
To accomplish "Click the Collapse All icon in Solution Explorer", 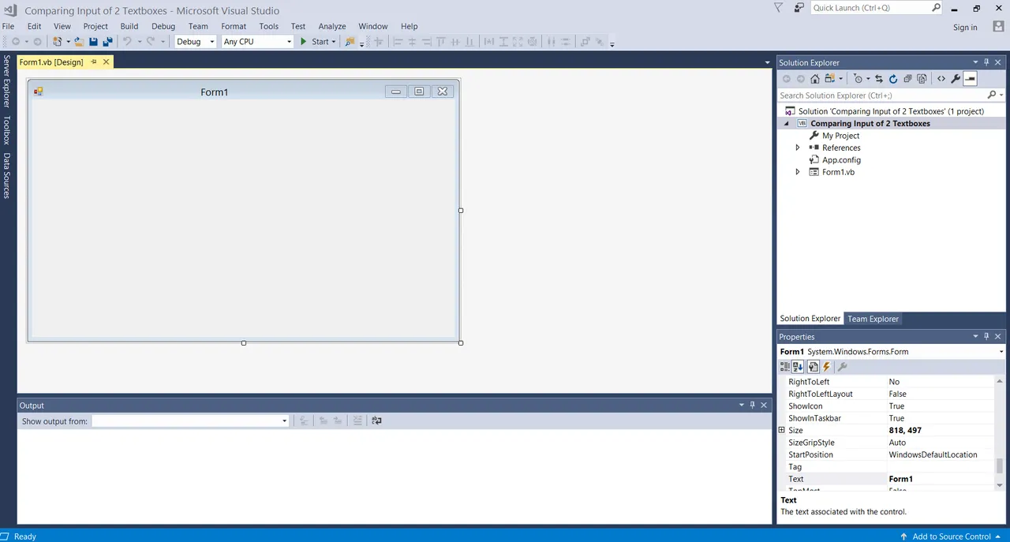I will [x=907, y=79].
